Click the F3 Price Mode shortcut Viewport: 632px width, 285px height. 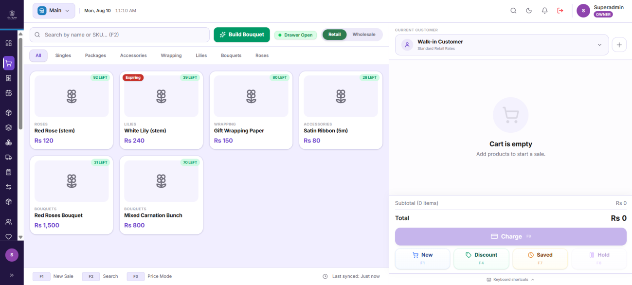coord(149,276)
